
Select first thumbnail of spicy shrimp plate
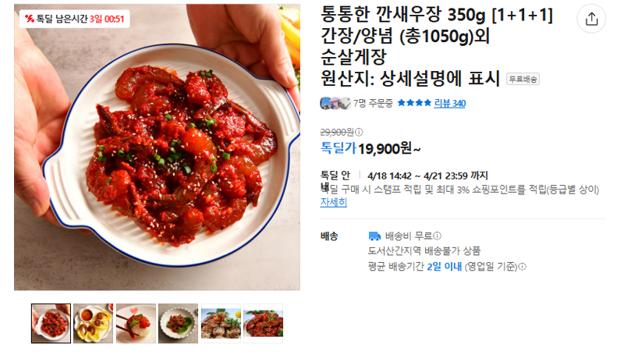[x=51, y=323]
